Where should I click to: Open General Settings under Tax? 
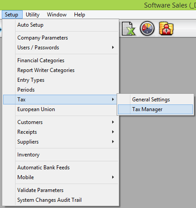155,100
